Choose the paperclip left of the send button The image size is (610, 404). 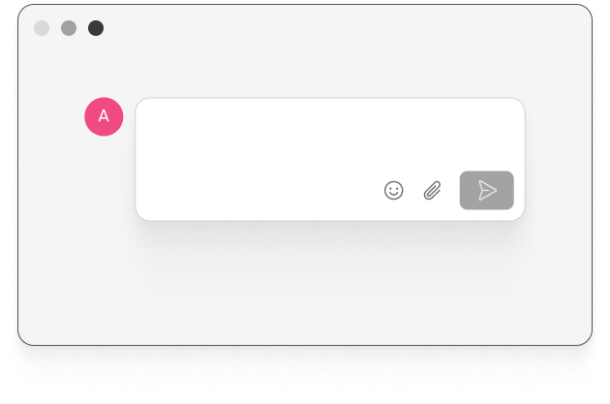click(432, 190)
